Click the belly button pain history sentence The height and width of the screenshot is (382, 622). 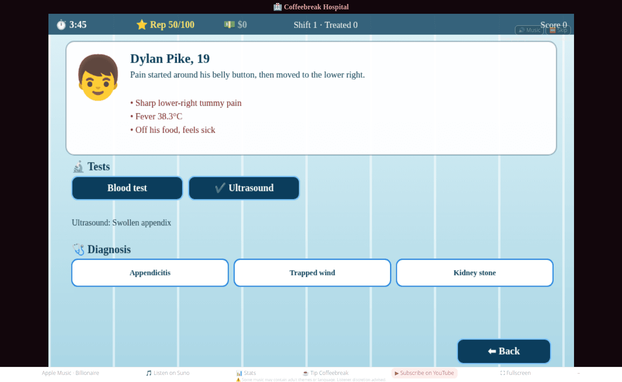247,75
